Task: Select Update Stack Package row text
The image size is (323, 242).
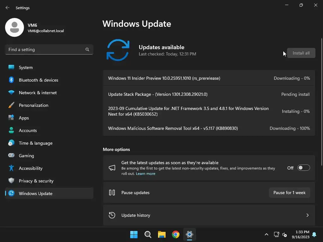Action: click(158, 94)
